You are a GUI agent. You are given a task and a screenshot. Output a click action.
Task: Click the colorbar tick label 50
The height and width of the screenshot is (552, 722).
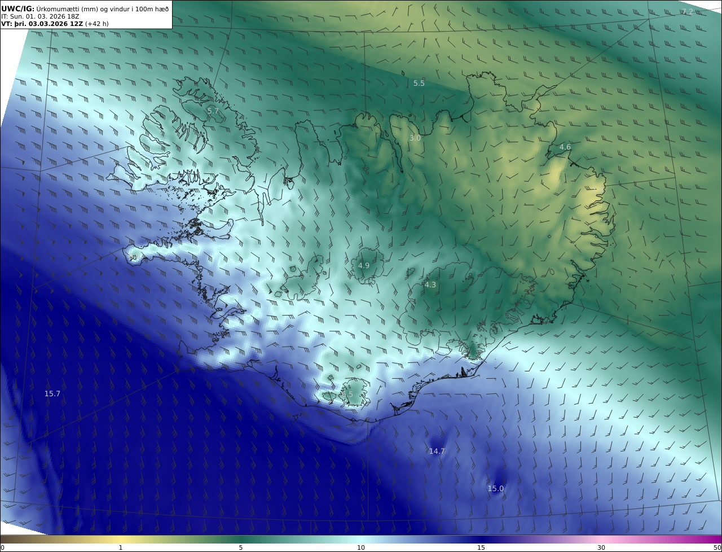click(x=717, y=547)
